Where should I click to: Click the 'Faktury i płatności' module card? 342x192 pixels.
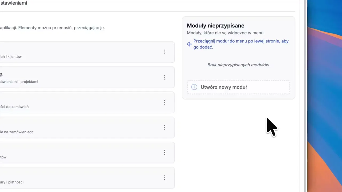coord(80,178)
